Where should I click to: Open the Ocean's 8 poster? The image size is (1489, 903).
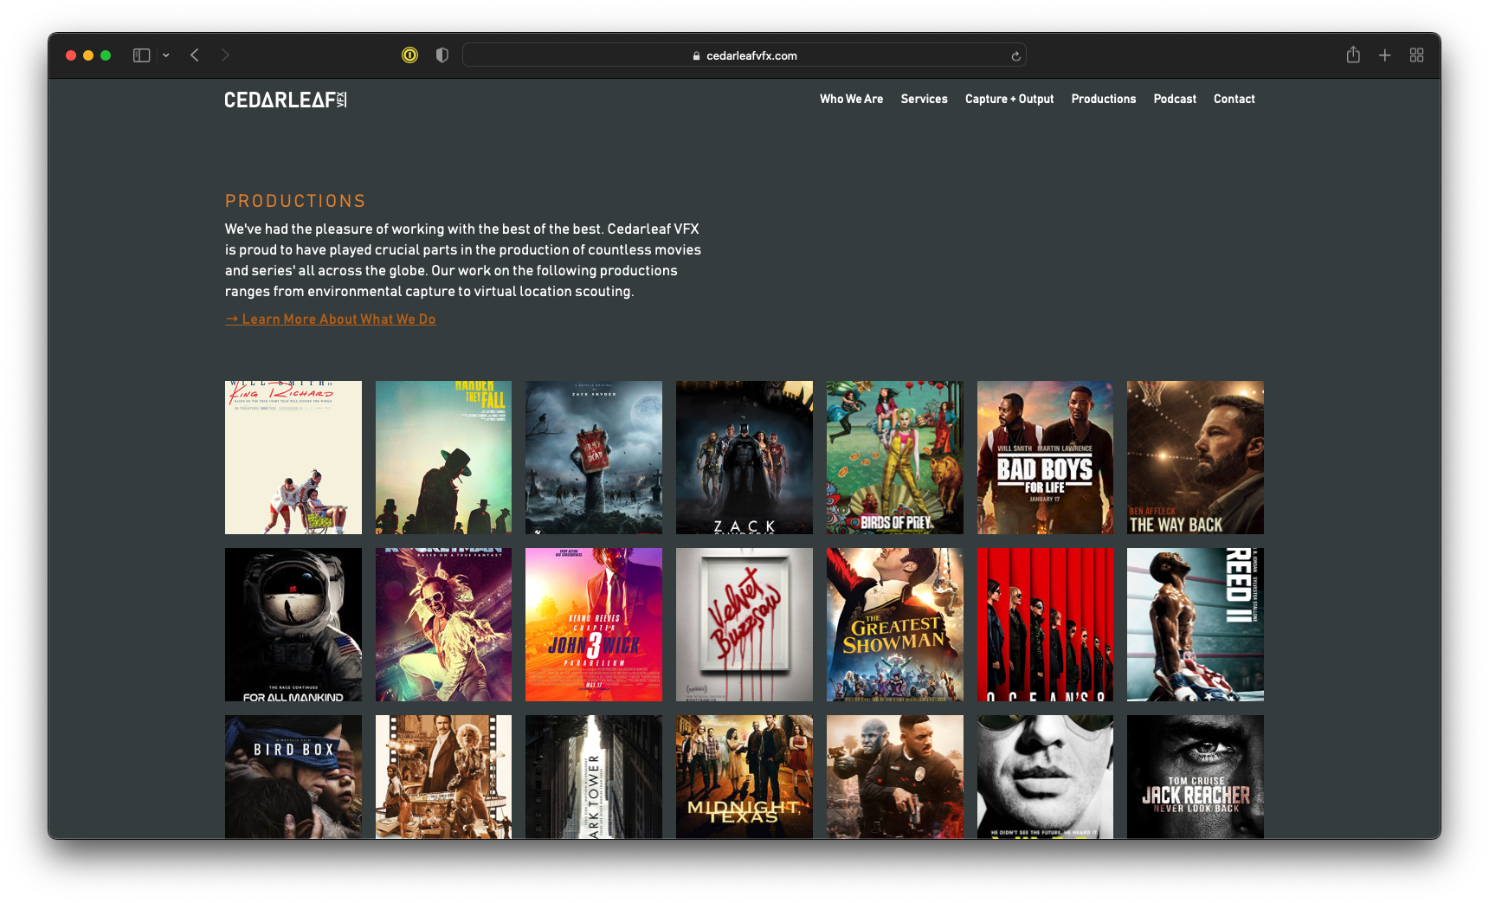[x=1045, y=624]
